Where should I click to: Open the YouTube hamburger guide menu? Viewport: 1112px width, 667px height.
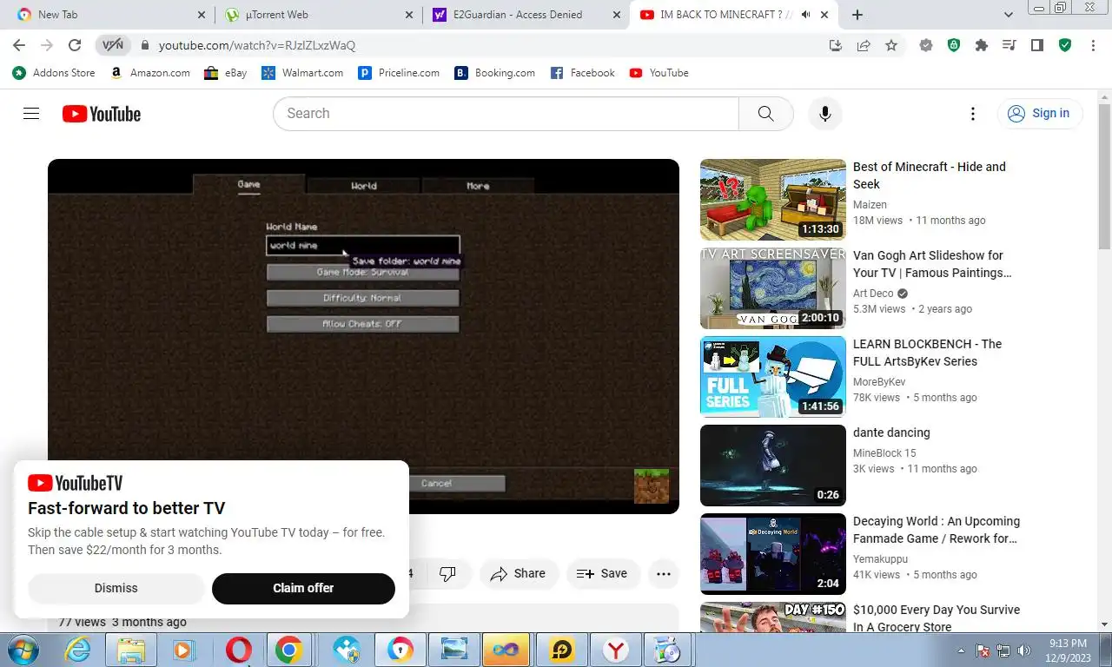[31, 114]
